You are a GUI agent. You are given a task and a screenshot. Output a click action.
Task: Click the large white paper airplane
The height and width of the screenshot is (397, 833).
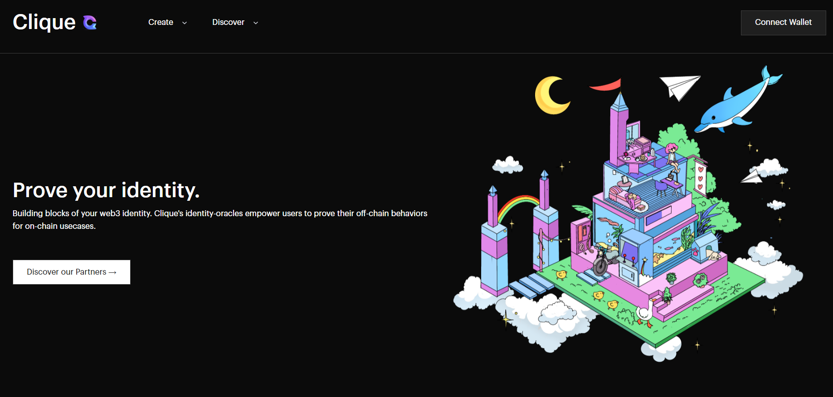click(679, 86)
